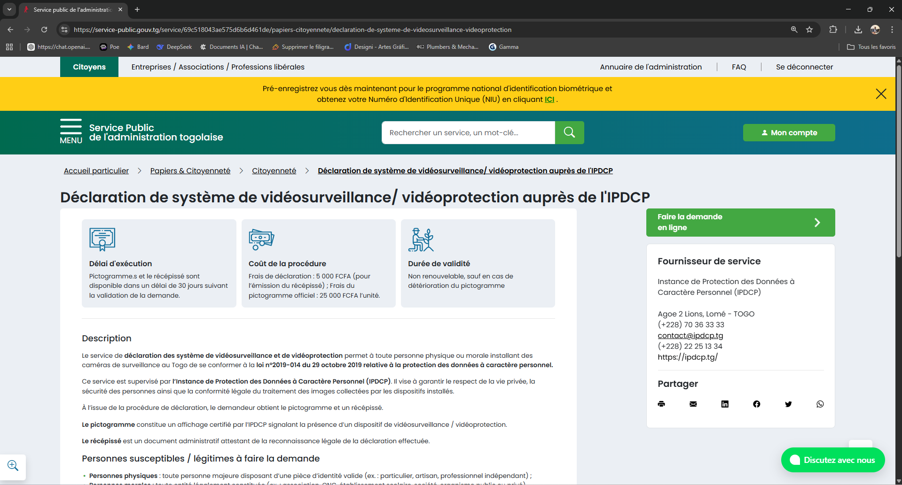The height and width of the screenshot is (485, 902).
Task: Share the service on Facebook
Action: (x=756, y=404)
